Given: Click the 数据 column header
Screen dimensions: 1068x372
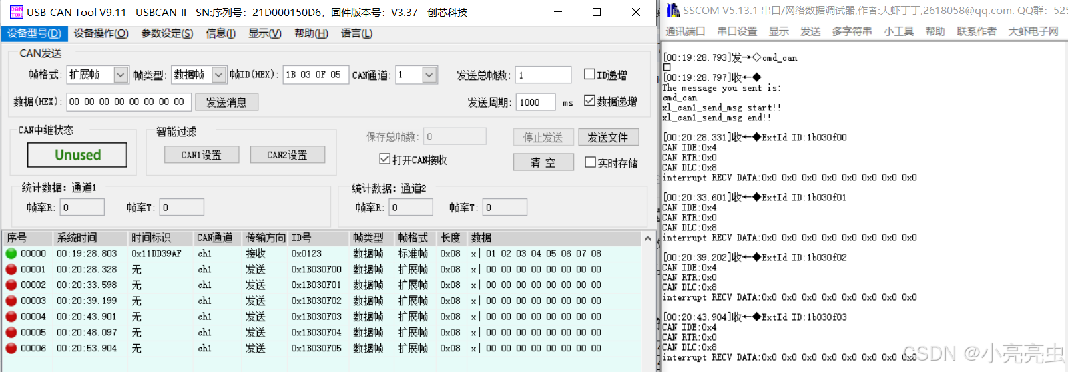Looking at the screenshot, I should [x=554, y=238].
